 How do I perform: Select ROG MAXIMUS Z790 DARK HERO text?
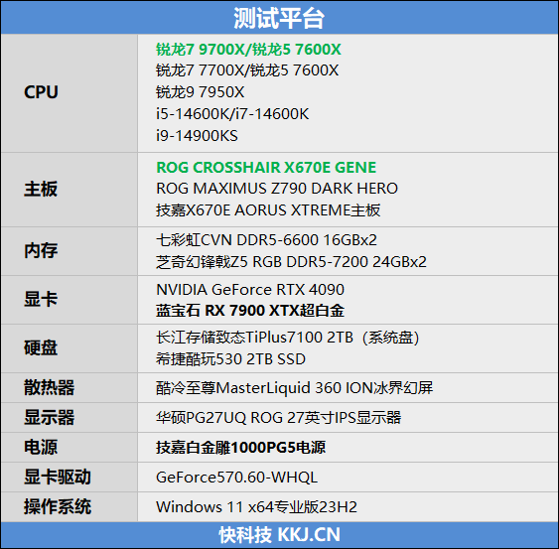point(277,189)
